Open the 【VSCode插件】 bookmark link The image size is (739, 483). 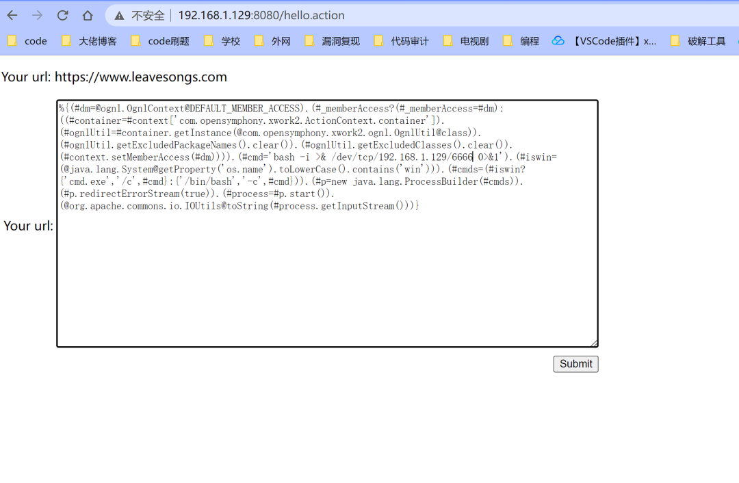pyautogui.click(x=604, y=41)
